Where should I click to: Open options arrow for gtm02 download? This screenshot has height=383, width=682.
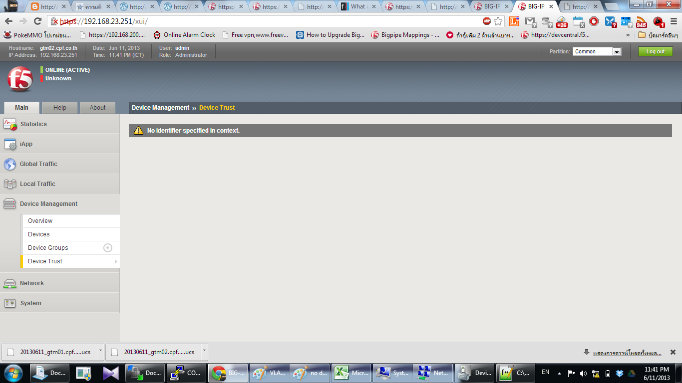pos(204,352)
